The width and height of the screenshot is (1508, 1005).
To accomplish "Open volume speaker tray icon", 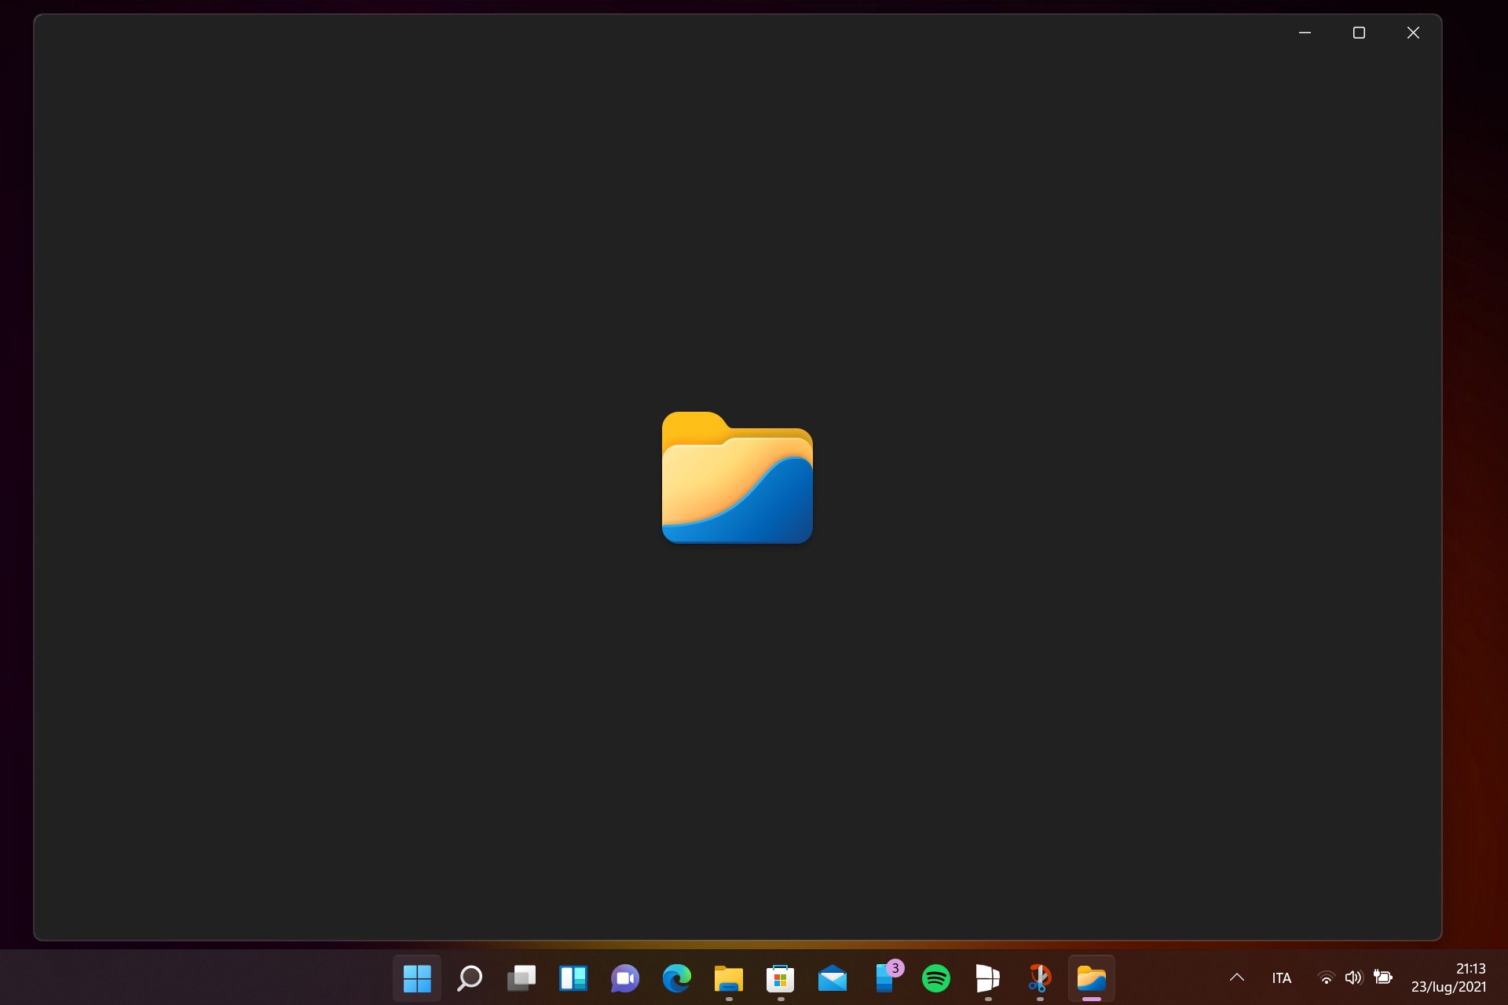I will click(1352, 978).
